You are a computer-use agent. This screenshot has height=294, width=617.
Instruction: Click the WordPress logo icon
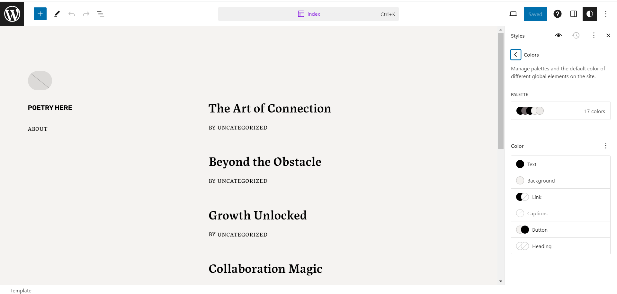click(12, 14)
